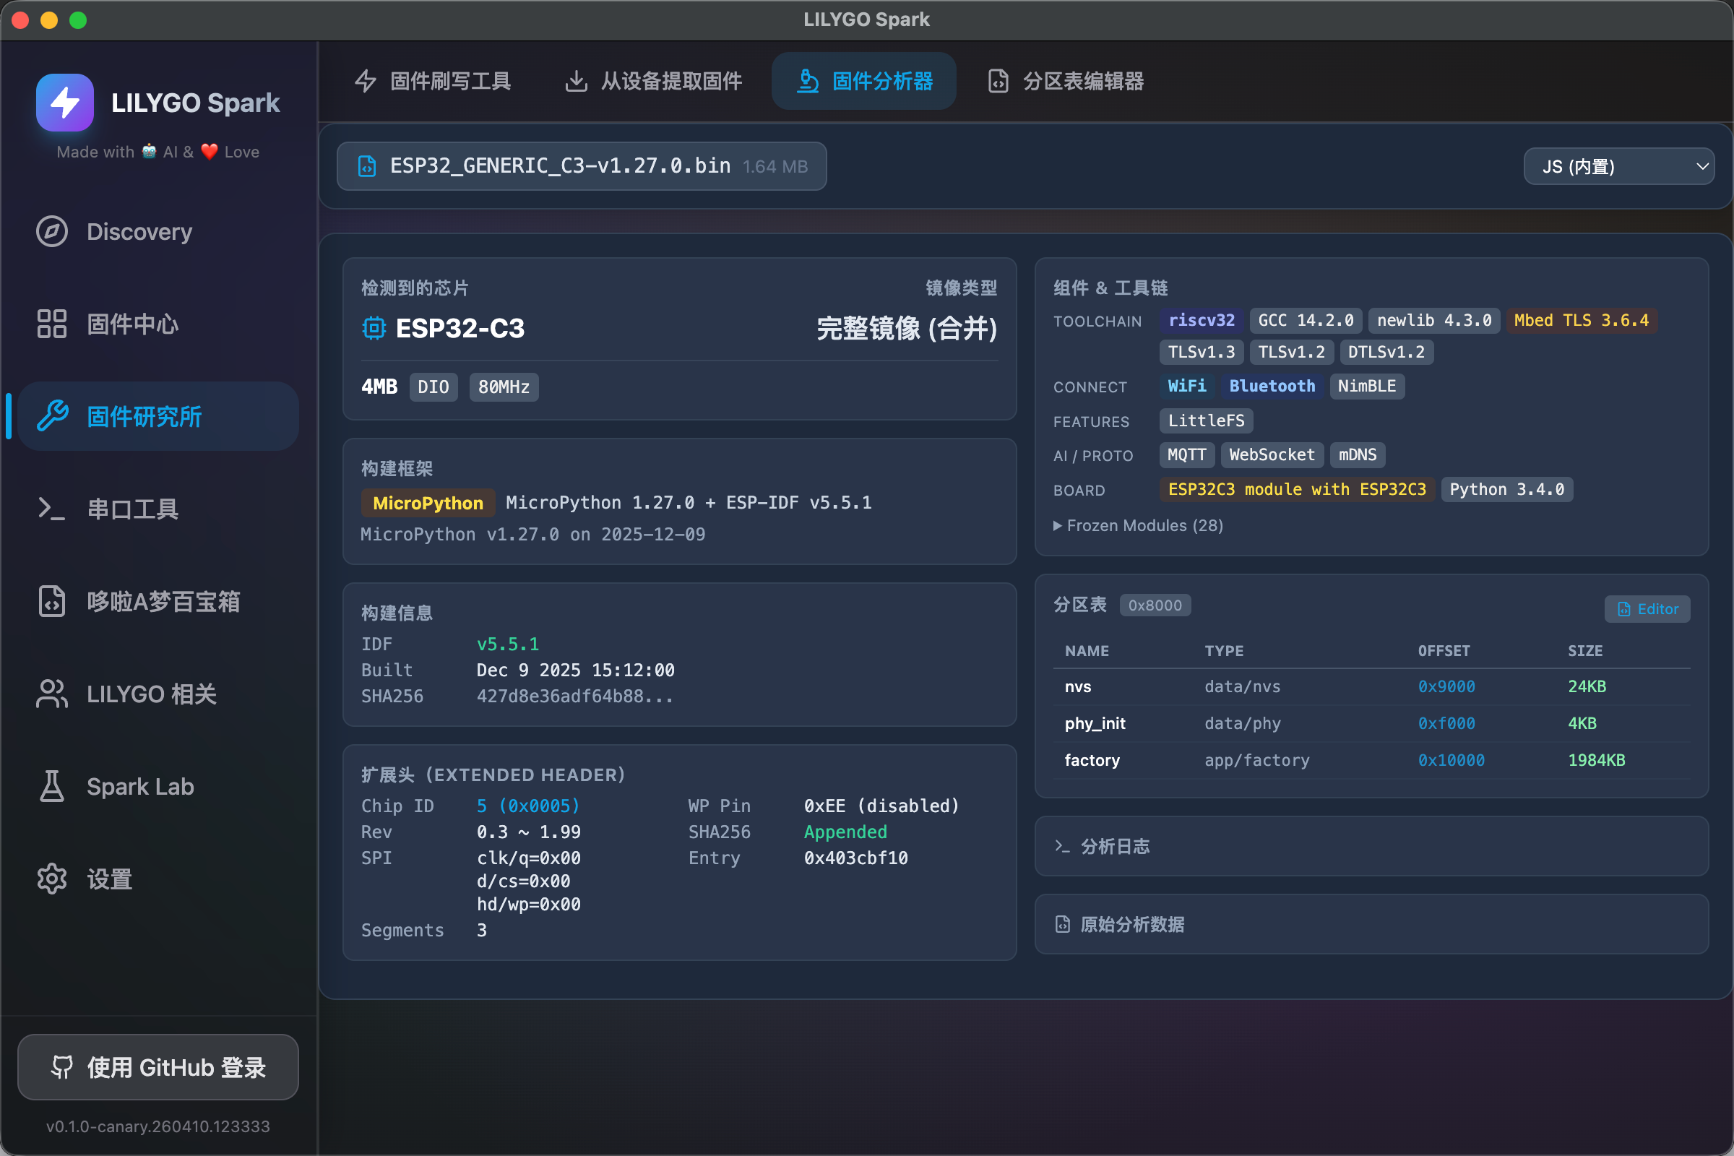Switch to the 从设备提取固件 tab
This screenshot has width=1734, height=1156.
click(654, 81)
